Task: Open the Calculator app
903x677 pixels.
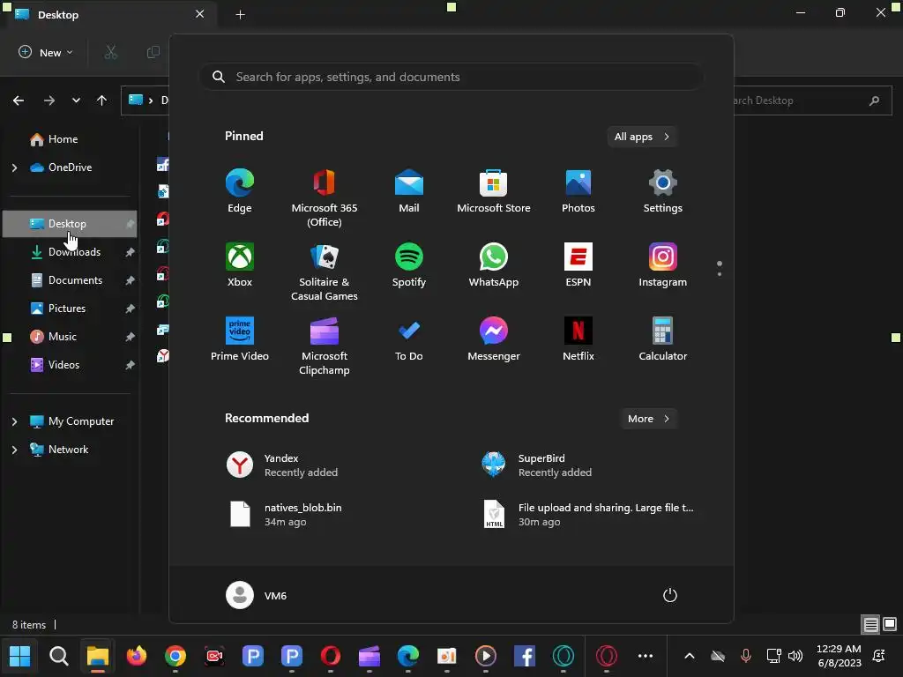Action: pos(663,339)
